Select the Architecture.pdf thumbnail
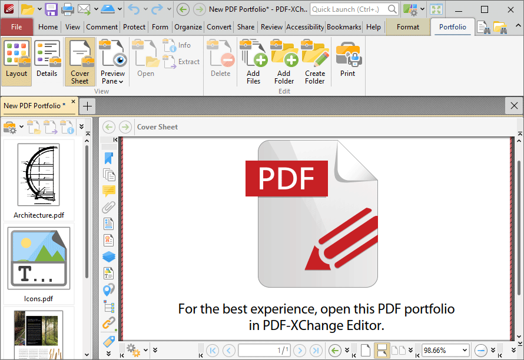Screen dimensions: 524x360 tap(39, 181)
